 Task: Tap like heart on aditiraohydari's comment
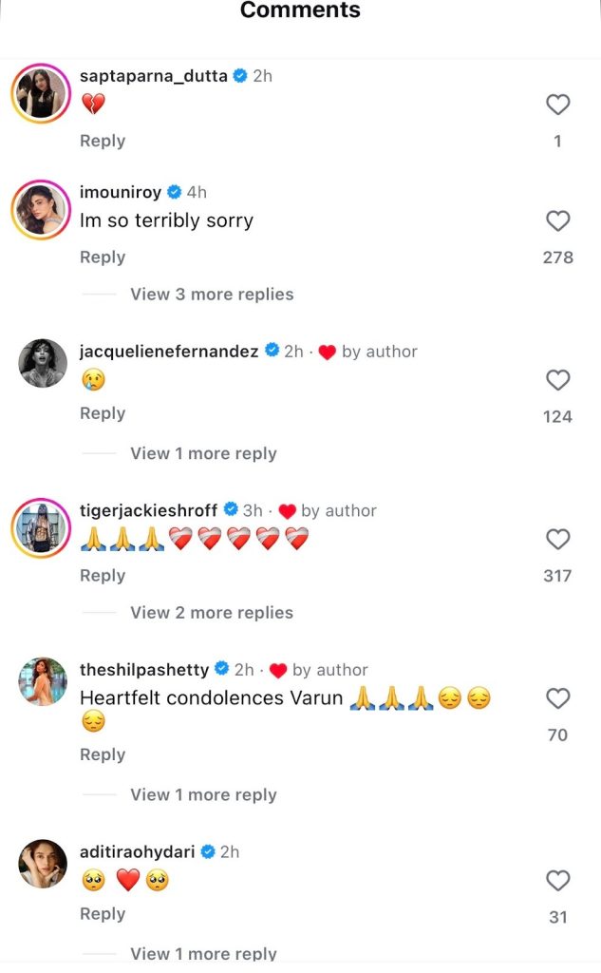point(557,881)
